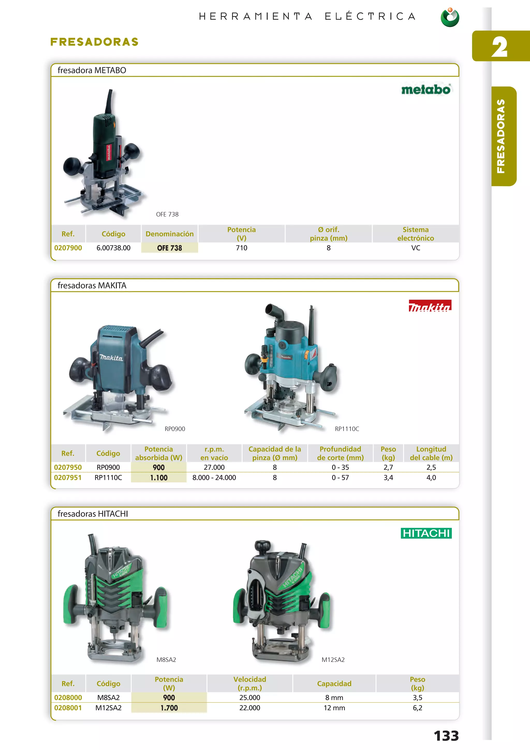Viewport: 530px width, 750px height.
Task: Open reference 0208000 link
Action: [x=68, y=697]
